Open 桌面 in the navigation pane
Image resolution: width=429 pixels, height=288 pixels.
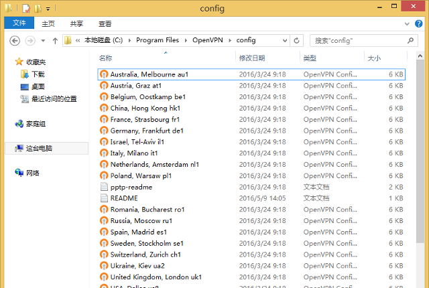[38, 86]
